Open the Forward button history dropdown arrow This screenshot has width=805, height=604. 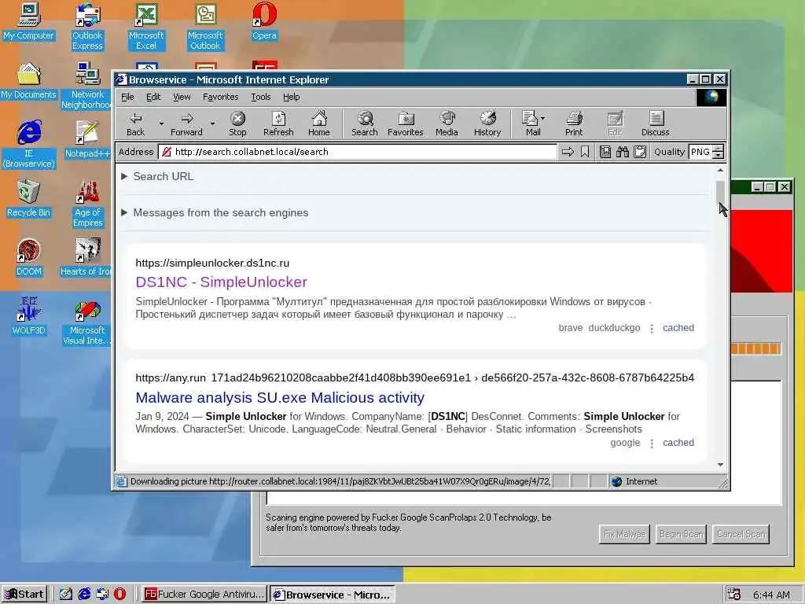[x=212, y=123]
